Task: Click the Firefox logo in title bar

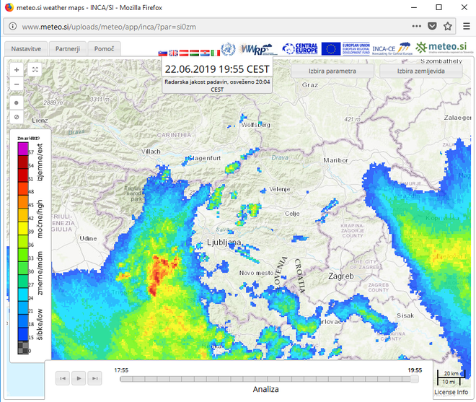Action: tap(9, 7)
